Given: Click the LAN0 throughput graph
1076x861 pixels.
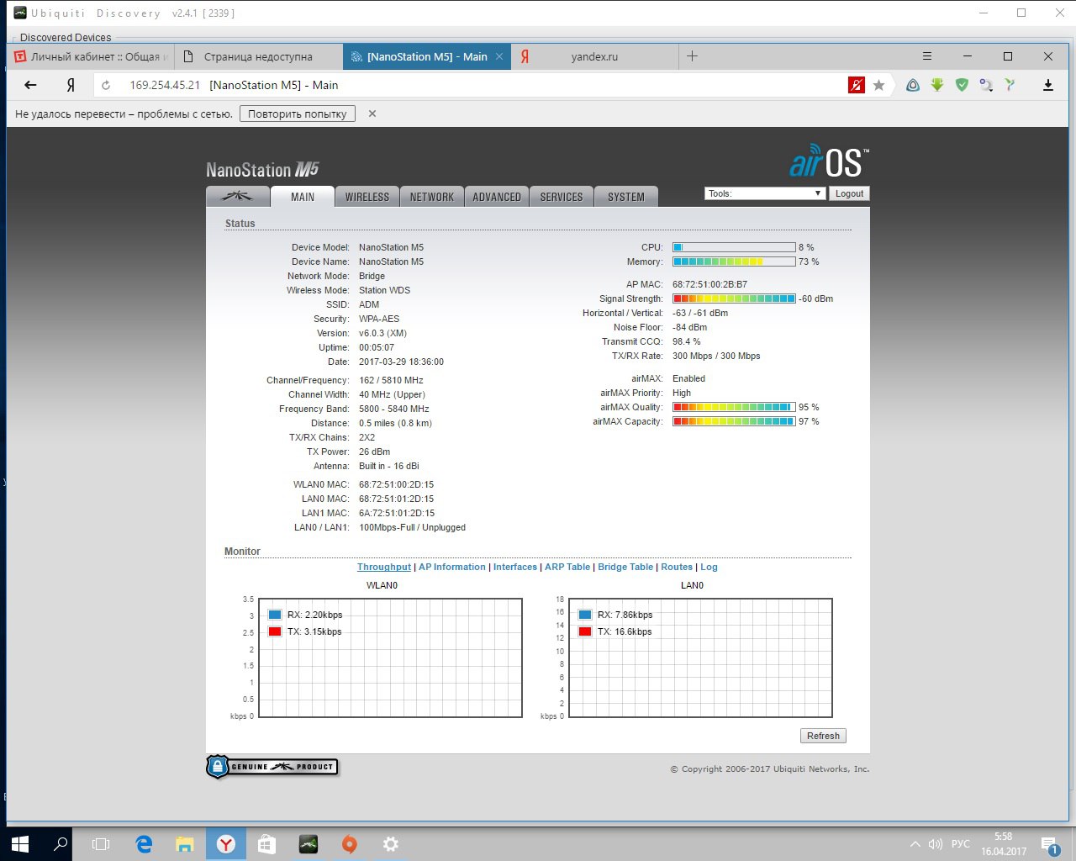Looking at the screenshot, I should 701,658.
